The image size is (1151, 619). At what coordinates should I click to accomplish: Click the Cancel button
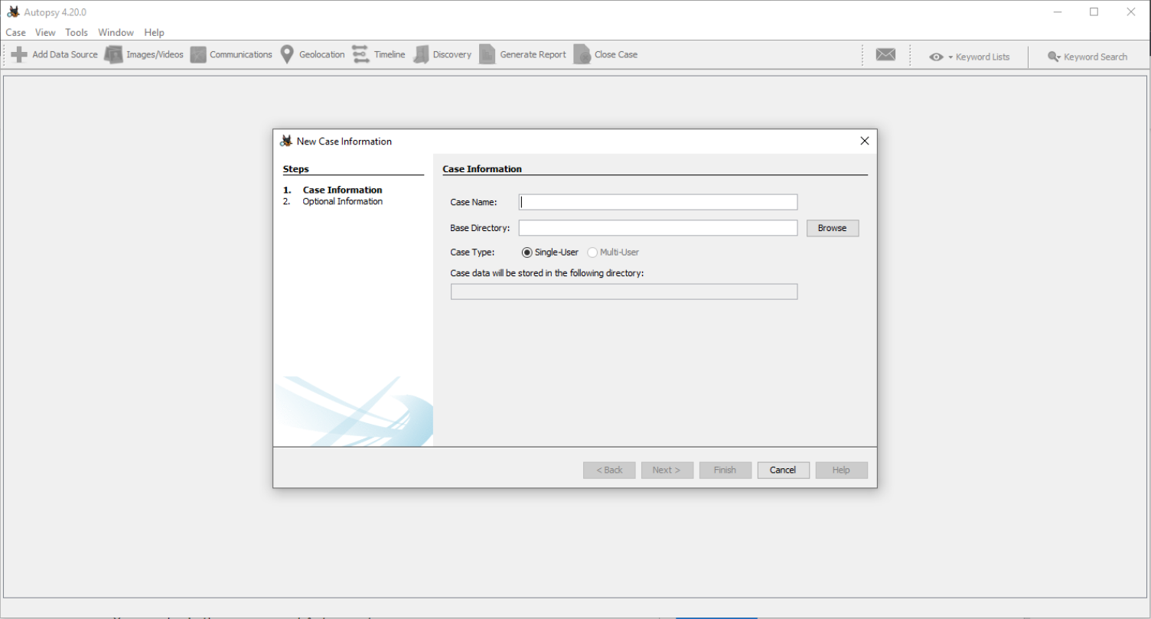click(x=783, y=470)
